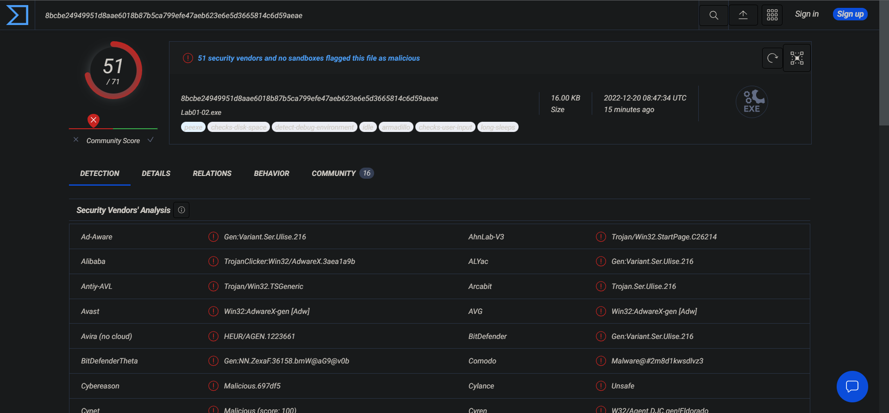Click the 51 security vendors flagged message
889x413 pixels.
(x=309, y=58)
